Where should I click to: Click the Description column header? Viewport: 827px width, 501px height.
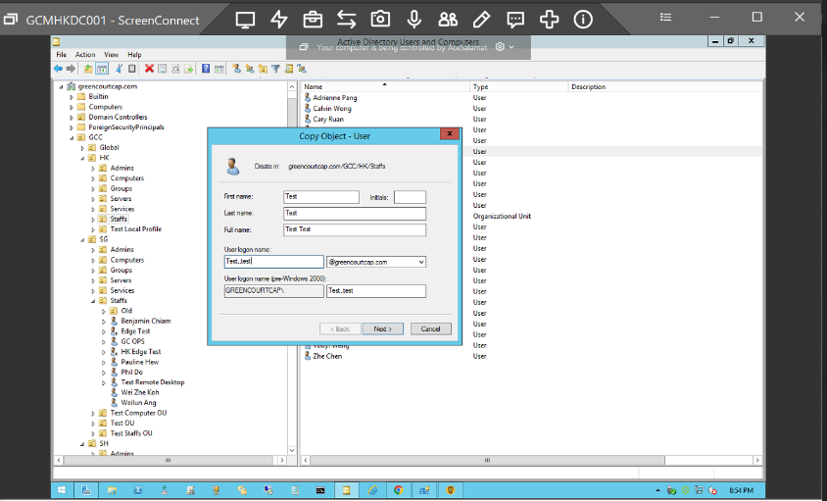click(665, 86)
